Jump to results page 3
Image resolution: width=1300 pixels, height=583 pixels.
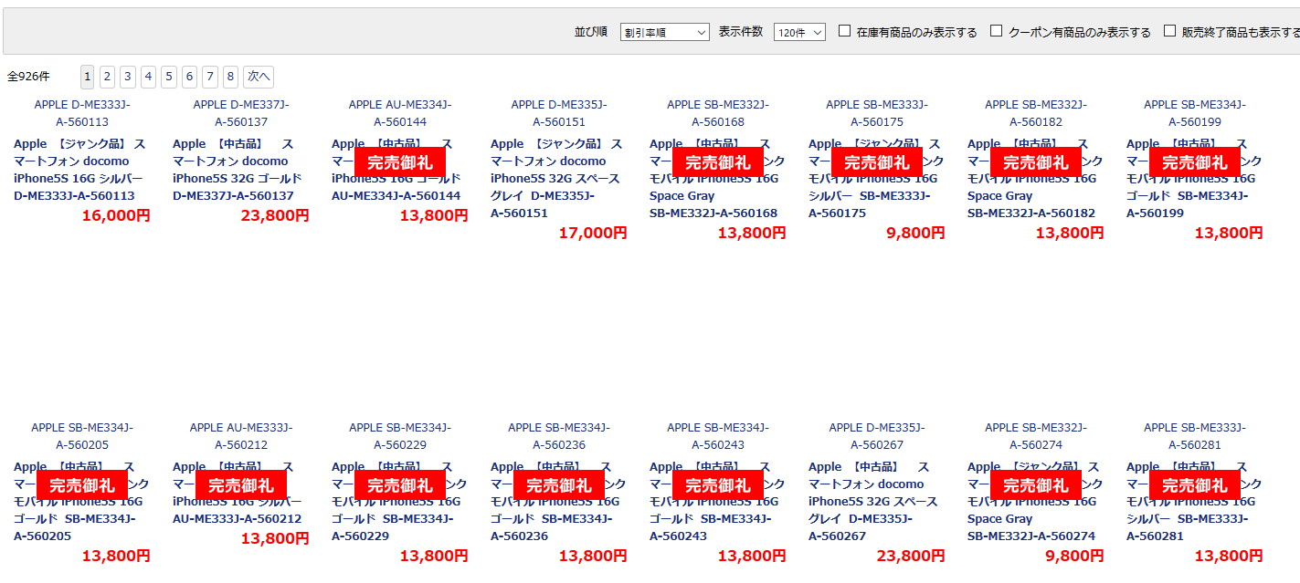click(x=128, y=77)
